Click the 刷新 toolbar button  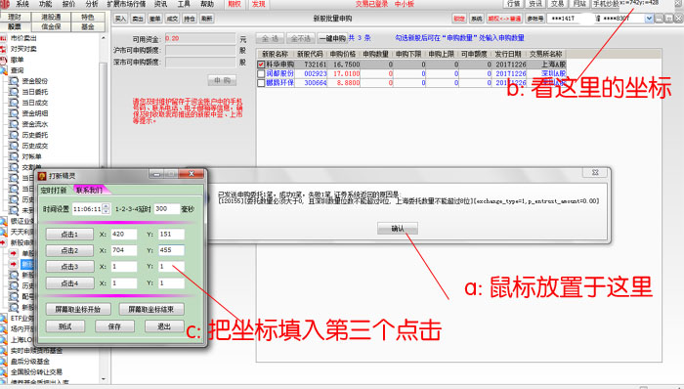tap(207, 19)
